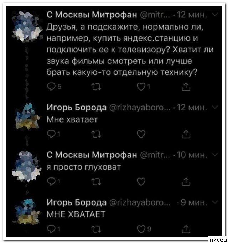The width and height of the screenshot is (228, 243).
Task: Share the "я просто глуховат" tweet
Action: (186, 183)
